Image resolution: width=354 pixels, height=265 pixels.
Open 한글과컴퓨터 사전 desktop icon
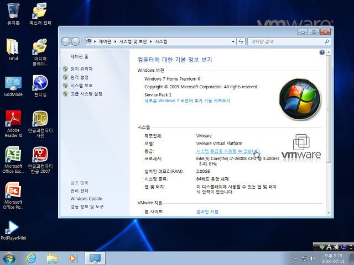click(40, 124)
